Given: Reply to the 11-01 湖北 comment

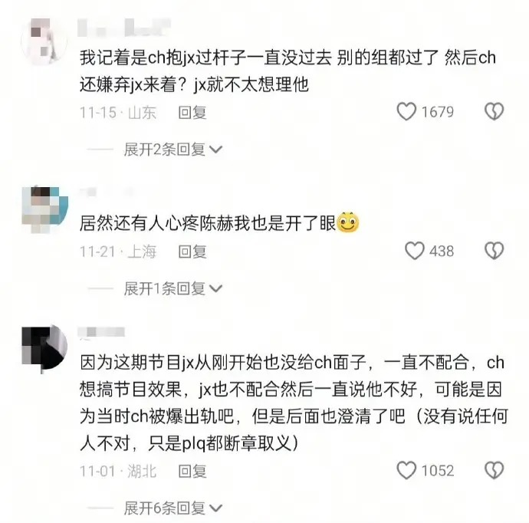Looking at the screenshot, I should [192, 471].
